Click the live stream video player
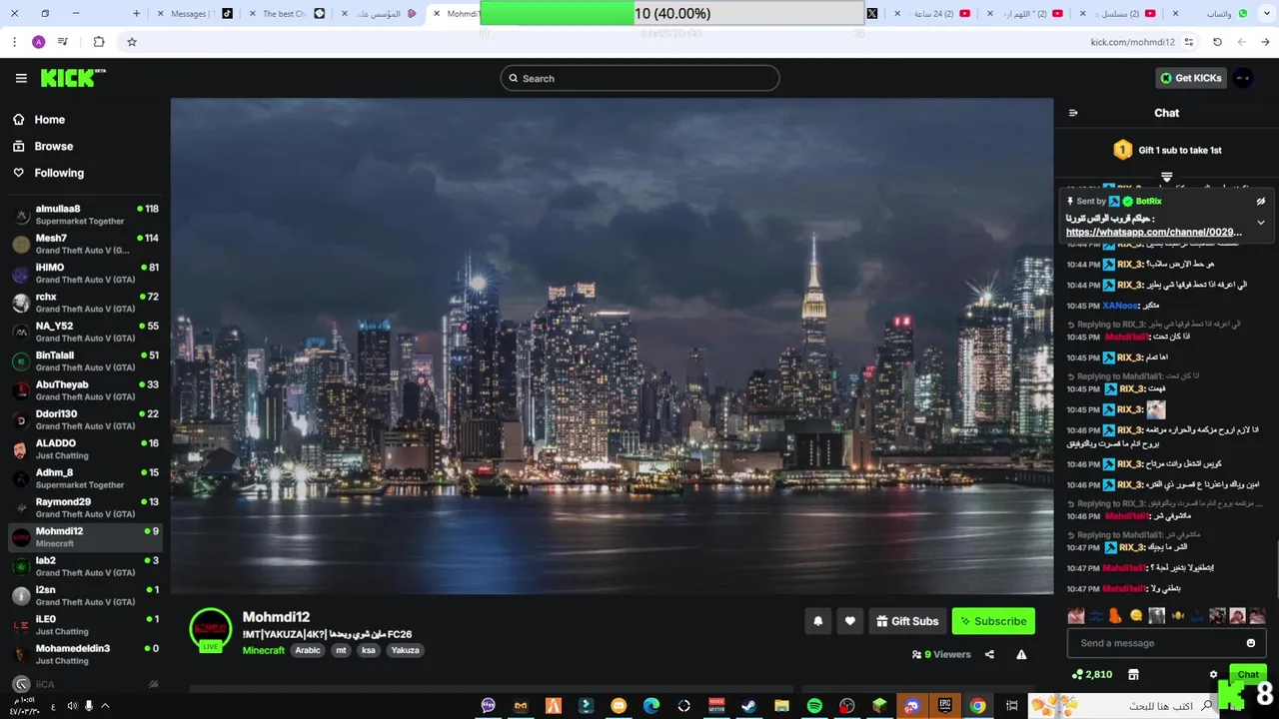The height and width of the screenshot is (719, 1279). [x=612, y=346]
